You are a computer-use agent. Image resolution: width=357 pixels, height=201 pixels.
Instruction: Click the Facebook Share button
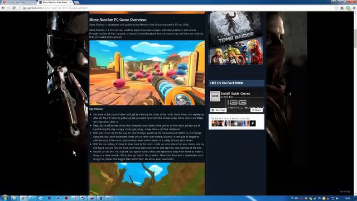[257, 110]
